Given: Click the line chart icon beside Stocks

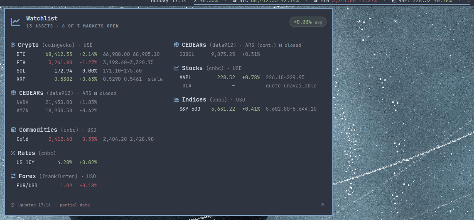Looking at the screenshot, I should [176, 68].
